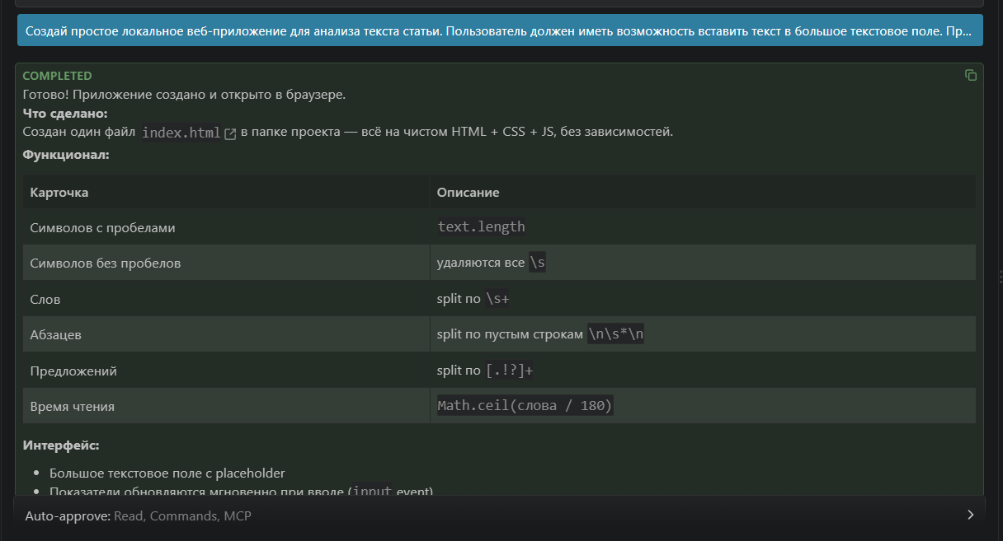1003x541 pixels.
Task: Select the "Слов" table cell
Action: (x=227, y=299)
